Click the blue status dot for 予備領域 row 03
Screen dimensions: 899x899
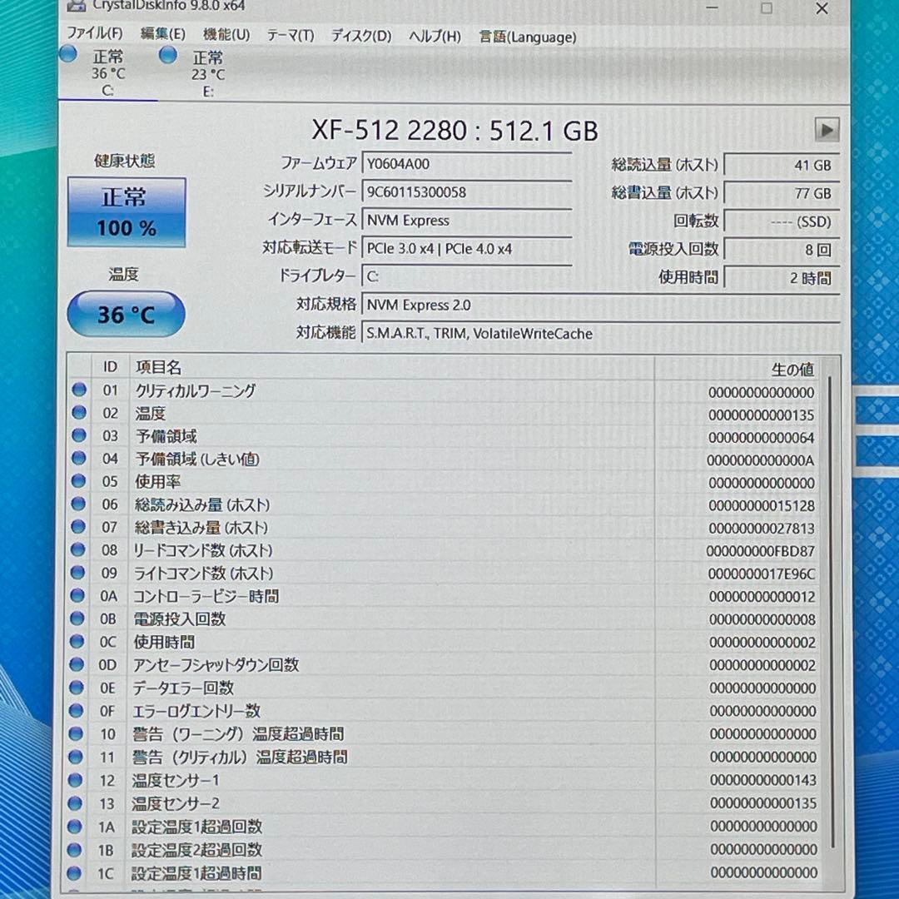(x=79, y=435)
